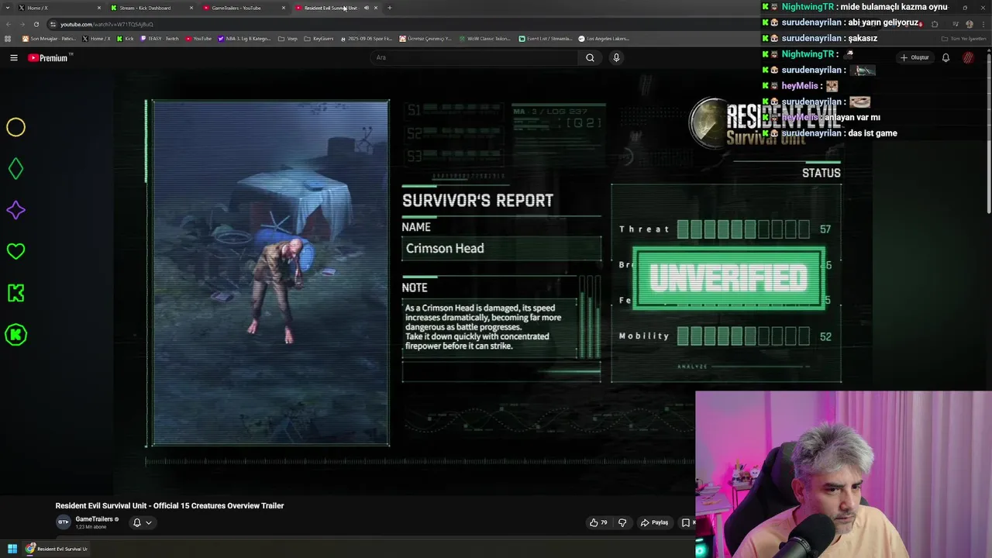Close the Kick Dashboard tab
The width and height of the screenshot is (992, 558).
[191, 8]
